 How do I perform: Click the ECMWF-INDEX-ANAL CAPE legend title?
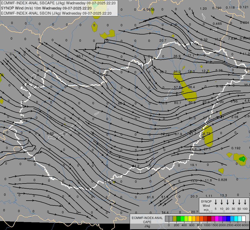click(147, 220)
